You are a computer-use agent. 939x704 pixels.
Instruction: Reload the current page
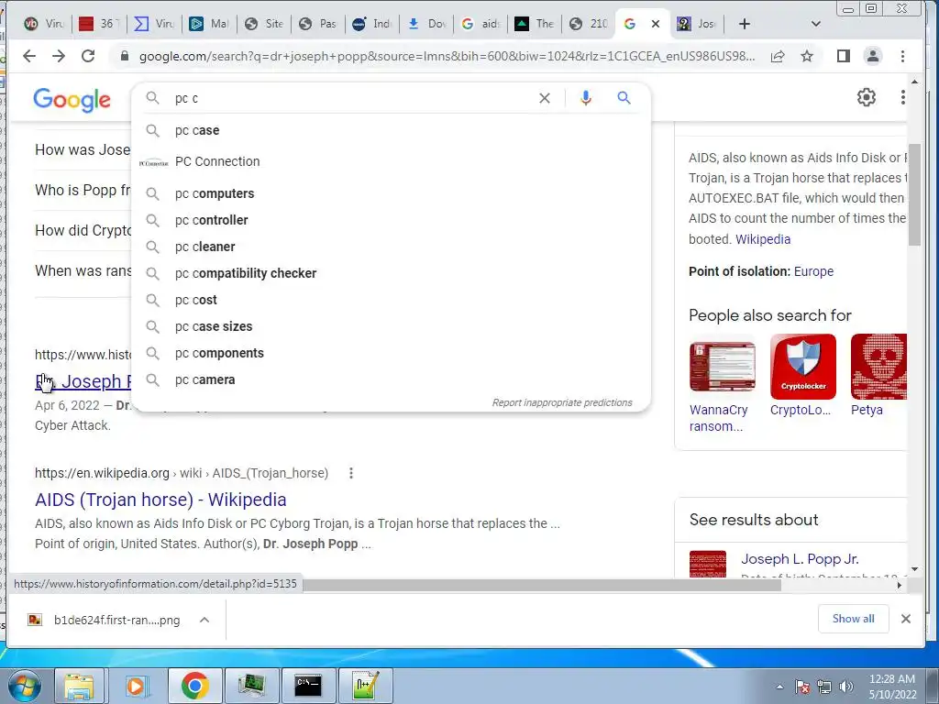[88, 56]
